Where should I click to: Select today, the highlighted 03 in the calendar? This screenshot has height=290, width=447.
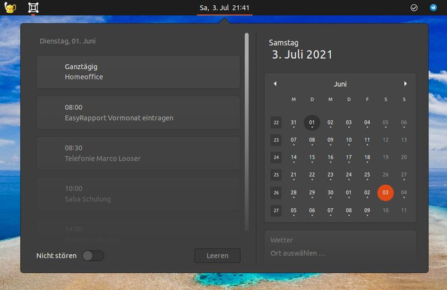386,192
